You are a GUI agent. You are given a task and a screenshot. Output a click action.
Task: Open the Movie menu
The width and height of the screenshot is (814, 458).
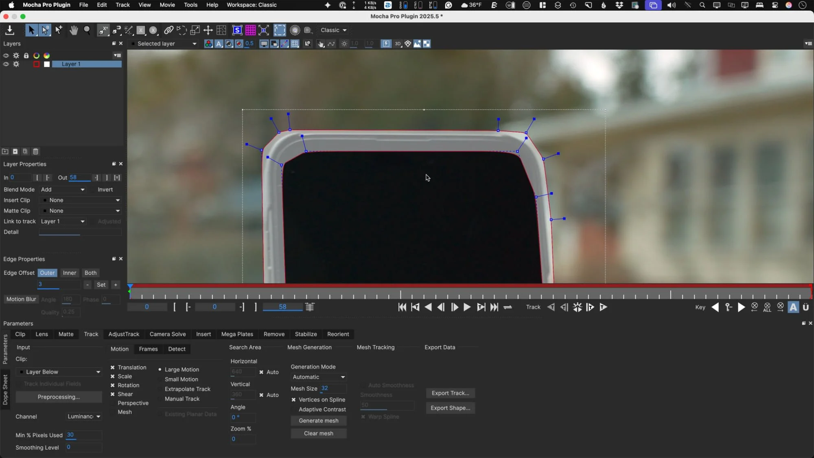click(x=167, y=5)
